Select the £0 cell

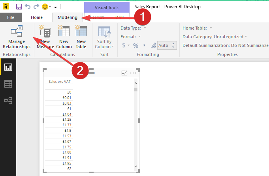(x=69, y=92)
